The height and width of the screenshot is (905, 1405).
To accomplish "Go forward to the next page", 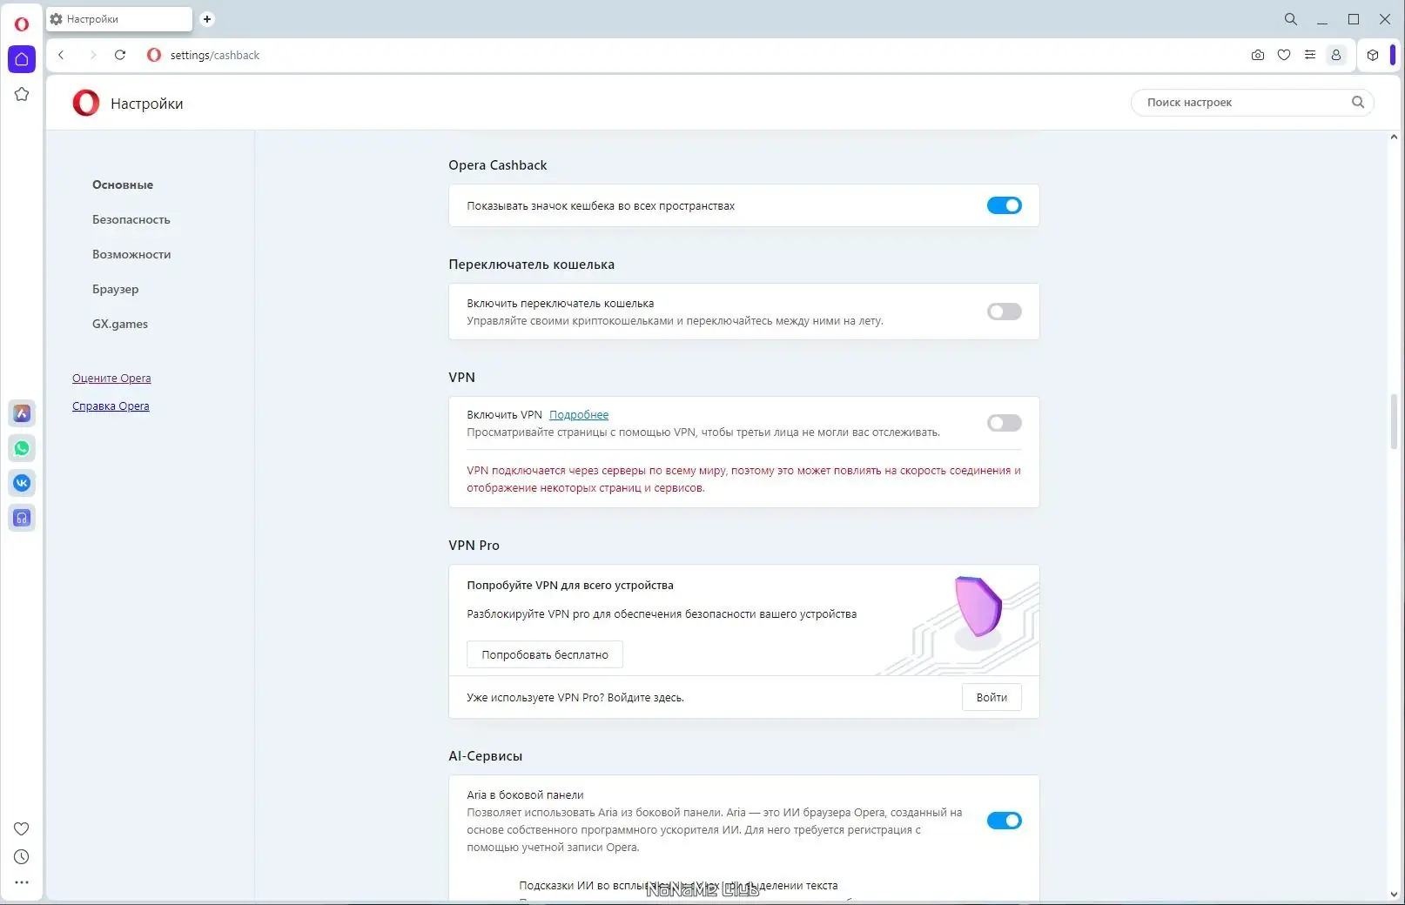I will 92,55.
